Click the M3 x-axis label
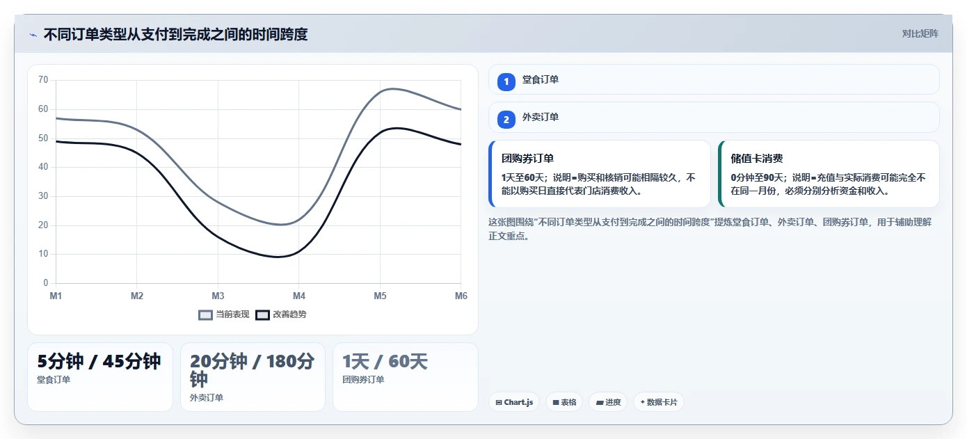967x439 pixels. tap(218, 296)
